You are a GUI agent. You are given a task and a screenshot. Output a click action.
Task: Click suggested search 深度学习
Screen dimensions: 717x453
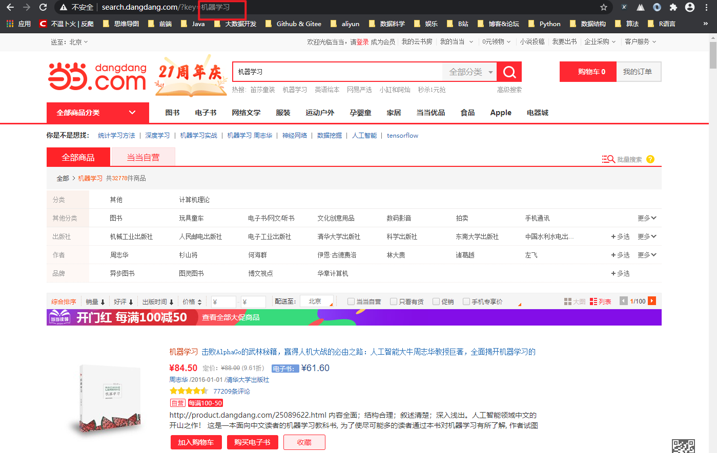click(157, 136)
